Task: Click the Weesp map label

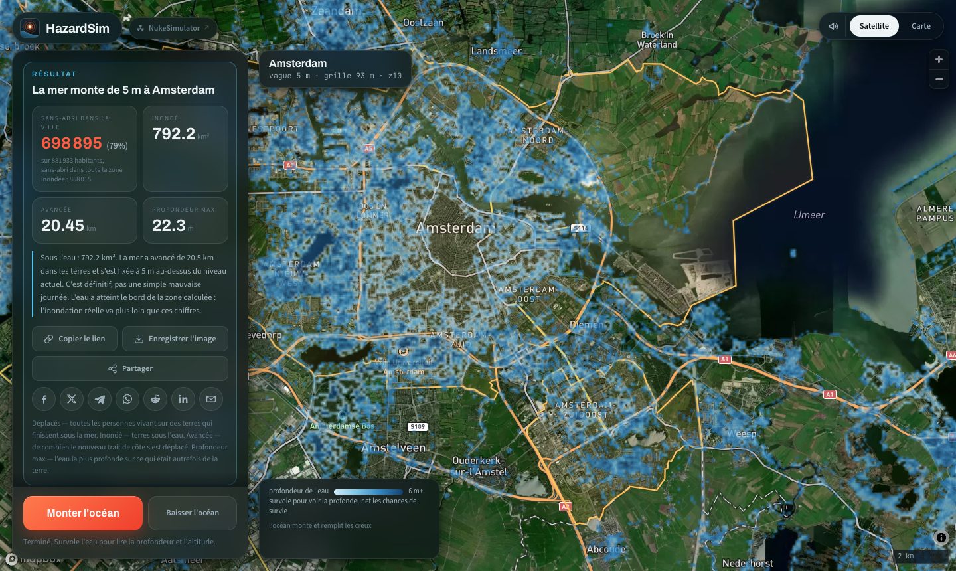Action: click(741, 434)
